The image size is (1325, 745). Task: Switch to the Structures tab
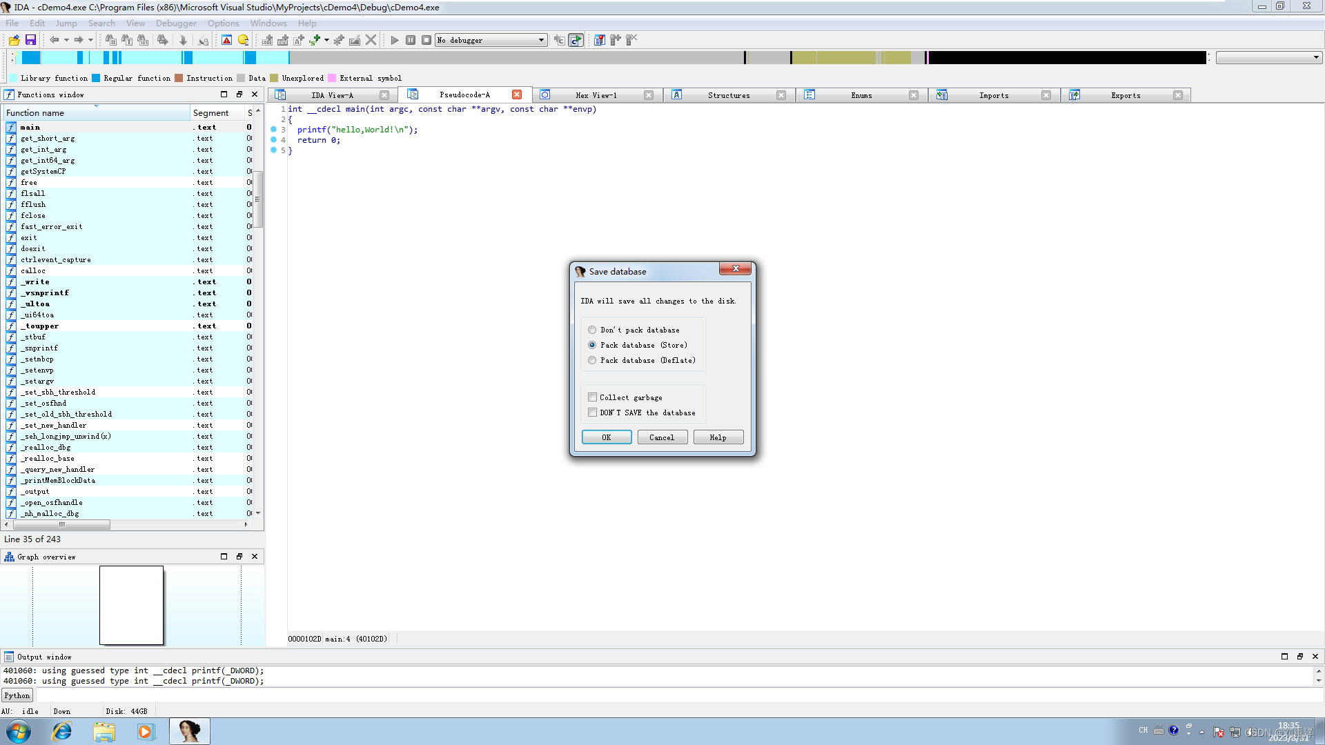728,95
